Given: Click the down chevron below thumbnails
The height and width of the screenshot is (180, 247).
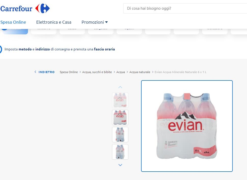Looking at the screenshot, I should tap(120, 165).
